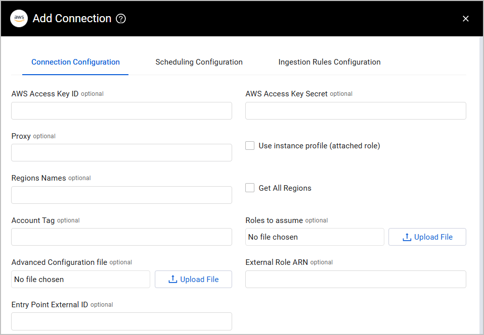The height and width of the screenshot is (335, 484).
Task: Close the Add Connection dialog
Action: (x=465, y=19)
